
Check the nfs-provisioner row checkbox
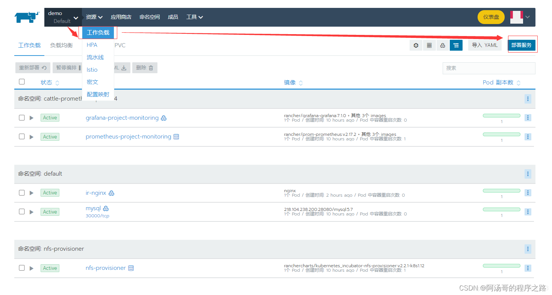click(x=22, y=268)
